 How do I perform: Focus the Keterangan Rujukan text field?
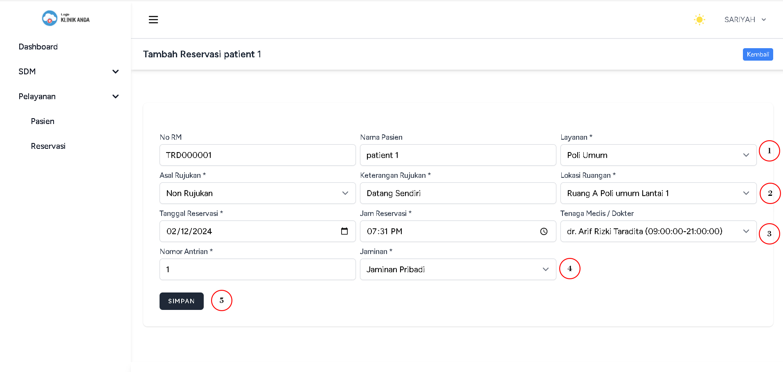[x=457, y=193]
